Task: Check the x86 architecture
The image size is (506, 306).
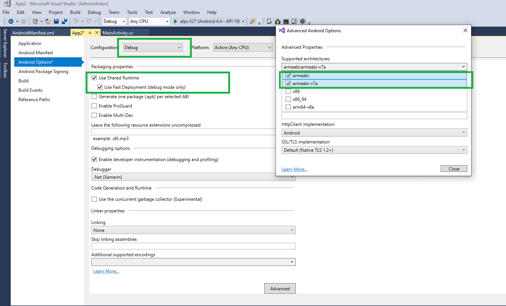Action: (288, 91)
